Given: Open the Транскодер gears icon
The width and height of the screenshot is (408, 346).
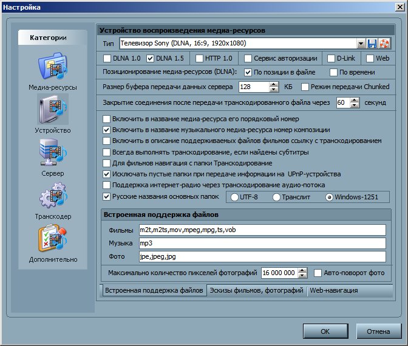Looking at the screenshot, I should 53,195.
